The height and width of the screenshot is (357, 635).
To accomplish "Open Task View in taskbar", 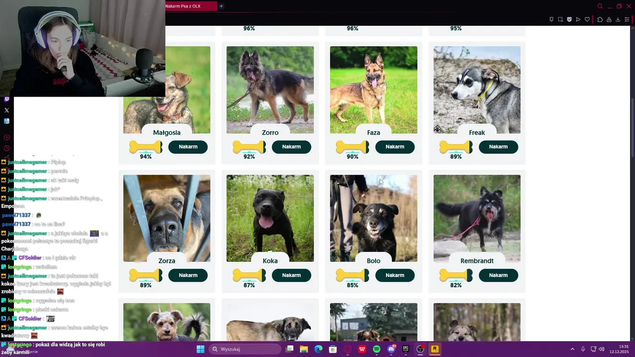I will tap(290, 349).
